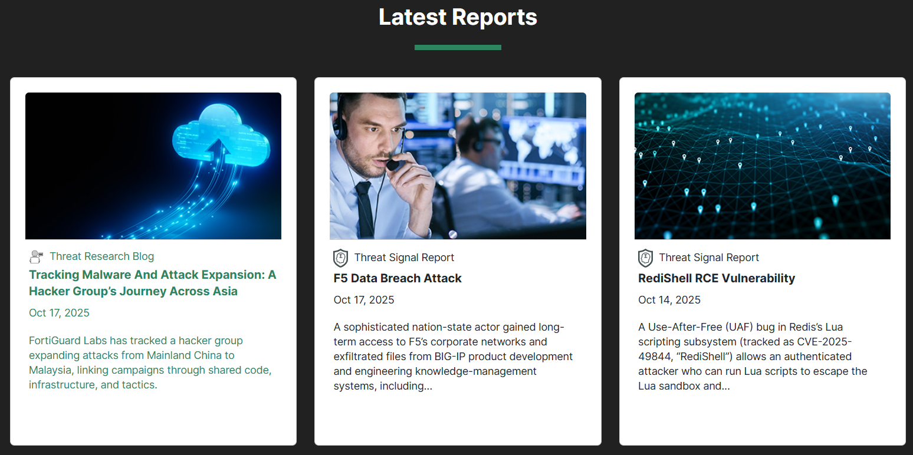The image size is (913, 455).
Task: Click the Oct 14, 2025 date on the RediShell card
Action: click(669, 299)
